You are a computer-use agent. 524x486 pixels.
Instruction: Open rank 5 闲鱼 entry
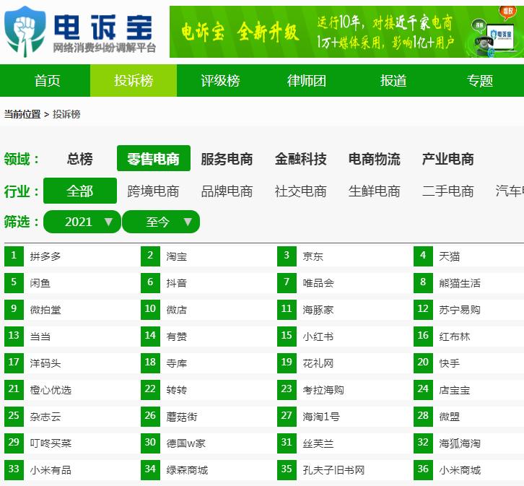tap(40, 284)
